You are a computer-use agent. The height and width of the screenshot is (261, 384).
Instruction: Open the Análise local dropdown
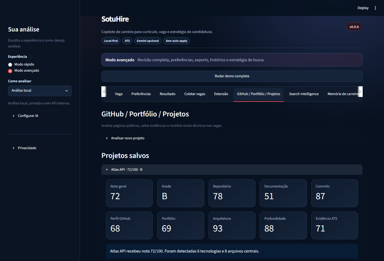tap(40, 91)
